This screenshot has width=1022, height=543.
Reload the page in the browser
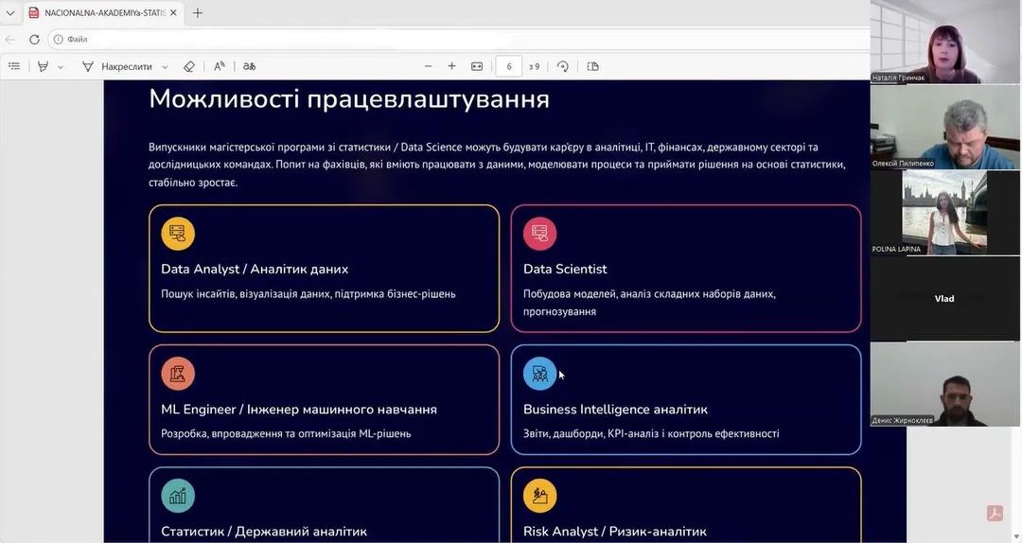(x=35, y=39)
